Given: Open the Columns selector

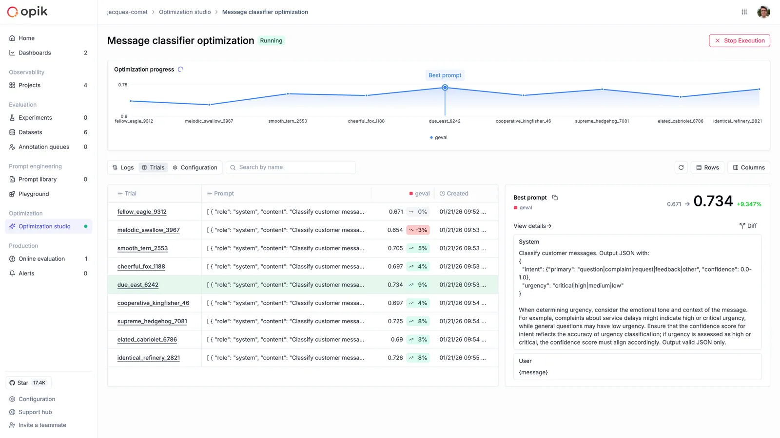Looking at the screenshot, I should point(749,167).
